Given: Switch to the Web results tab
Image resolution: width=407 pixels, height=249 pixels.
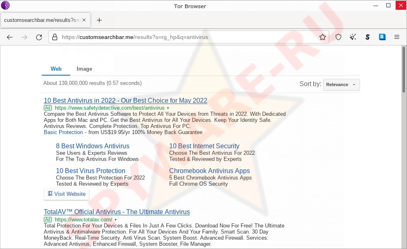Looking at the screenshot, I should 56,69.
